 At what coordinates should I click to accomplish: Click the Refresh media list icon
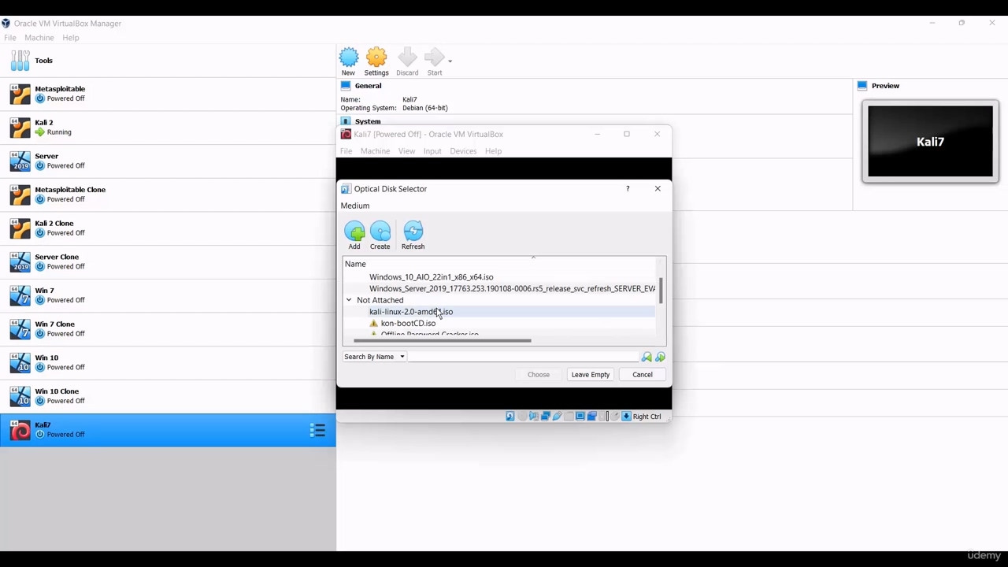[413, 232]
